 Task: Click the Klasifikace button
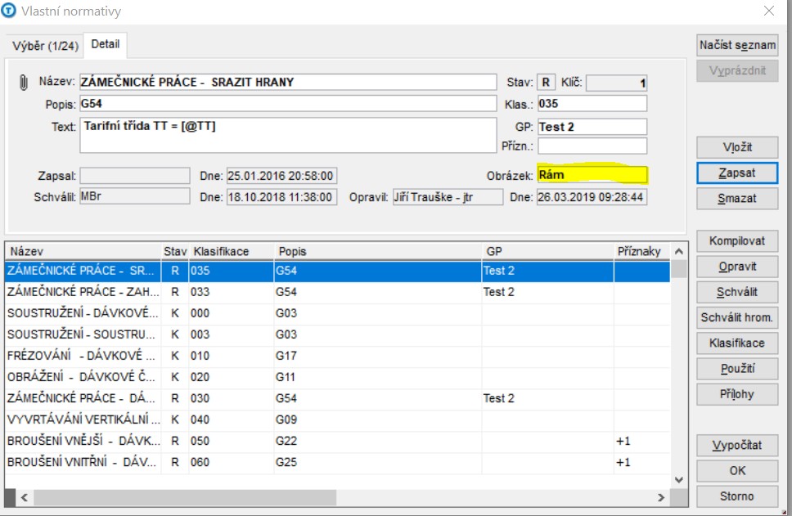click(737, 343)
